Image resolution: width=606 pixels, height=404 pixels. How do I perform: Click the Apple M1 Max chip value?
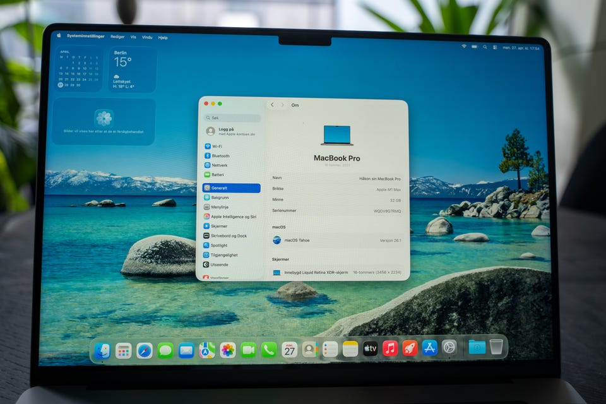tap(388, 189)
